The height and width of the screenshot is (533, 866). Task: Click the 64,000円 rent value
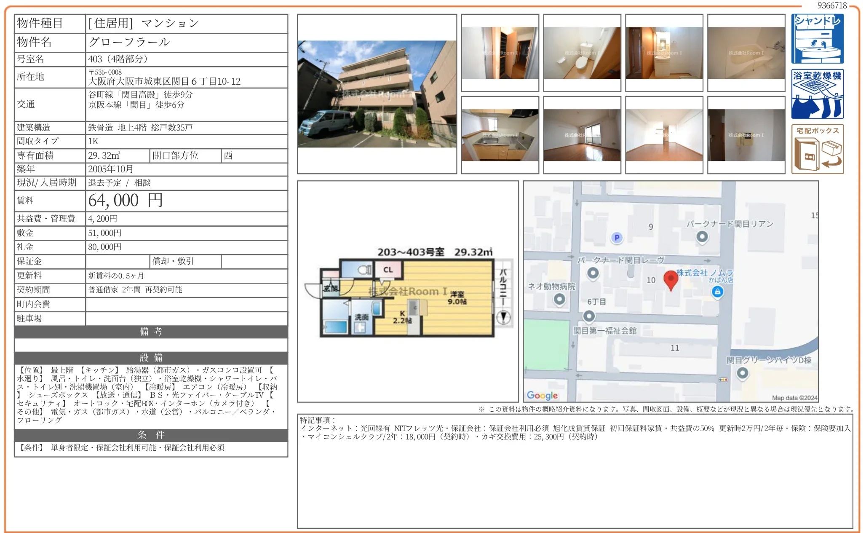point(126,201)
